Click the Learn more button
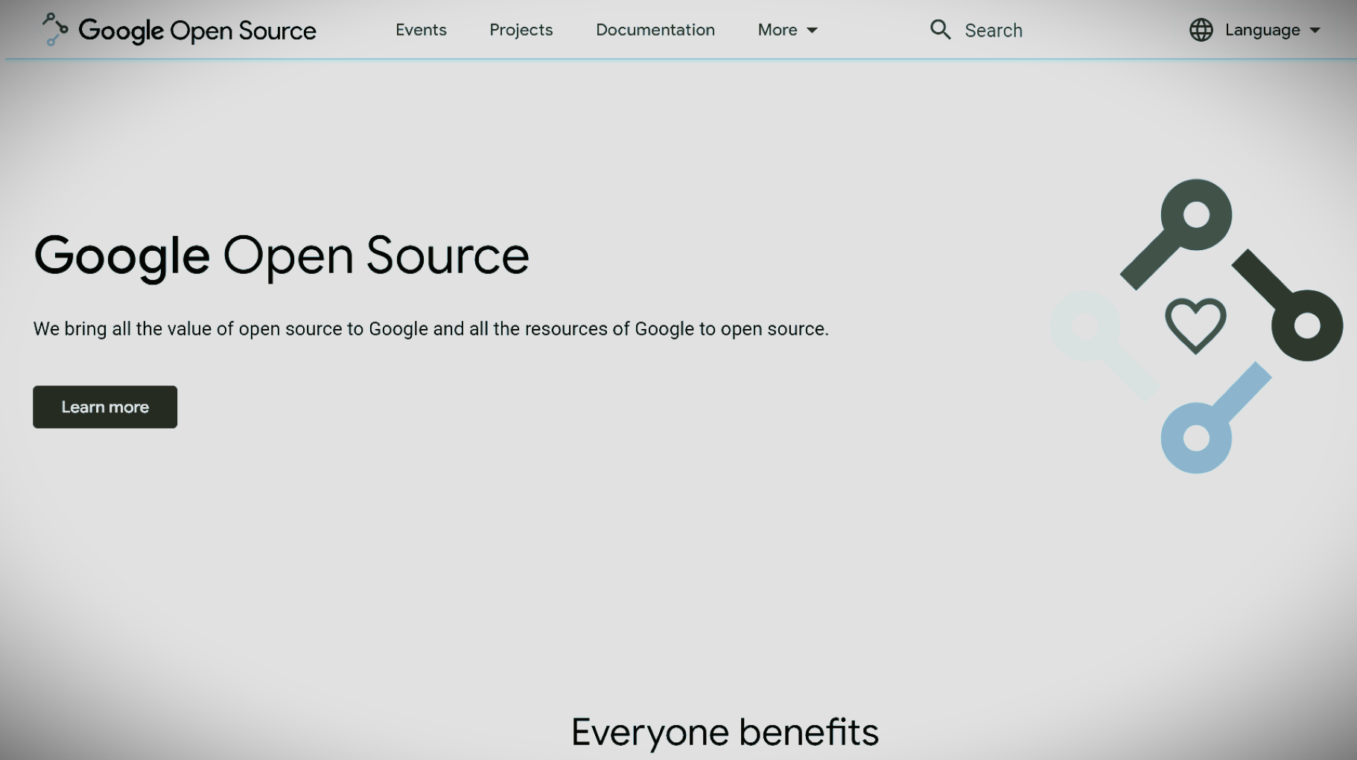 click(x=104, y=407)
